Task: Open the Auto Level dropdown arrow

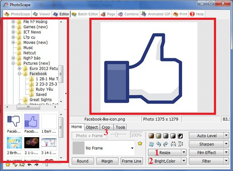Action: pos(226,136)
